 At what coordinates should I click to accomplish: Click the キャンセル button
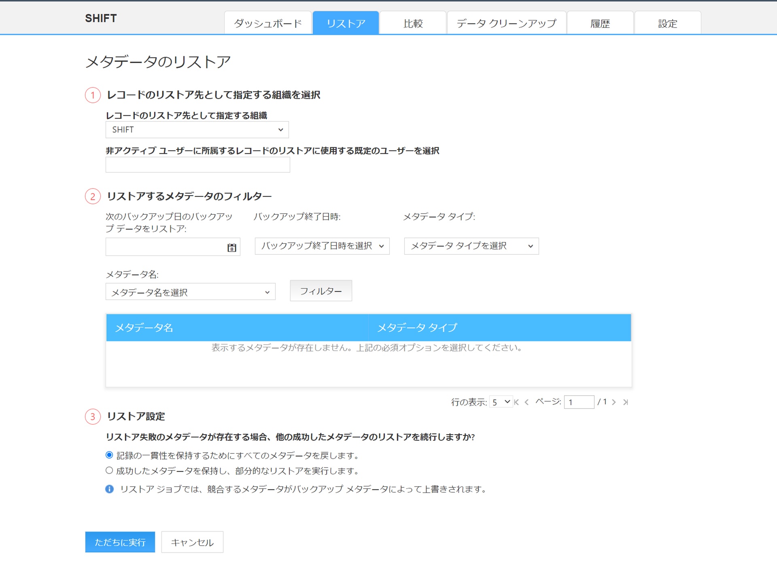[x=192, y=542]
